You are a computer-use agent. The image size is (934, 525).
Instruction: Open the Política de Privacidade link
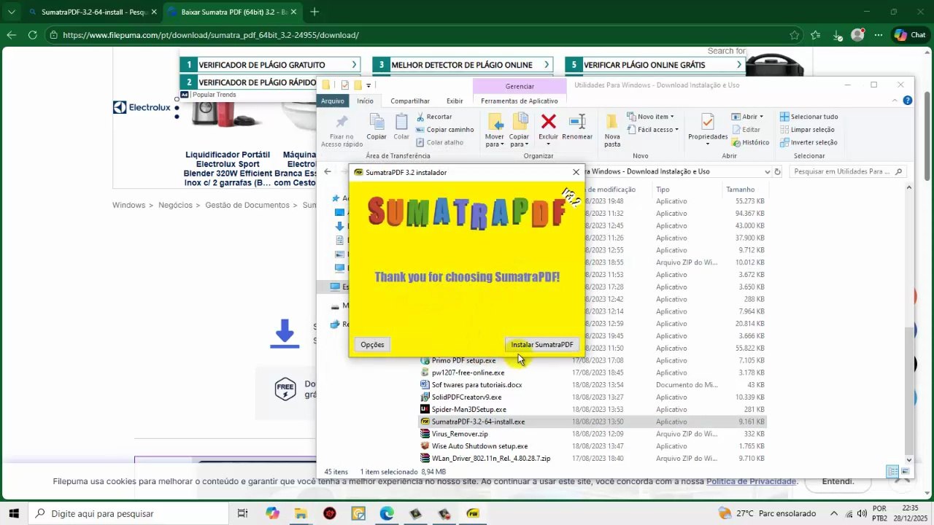[751, 481]
